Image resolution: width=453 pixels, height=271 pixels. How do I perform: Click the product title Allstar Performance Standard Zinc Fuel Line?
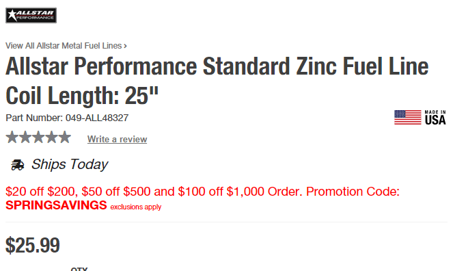[217, 66]
